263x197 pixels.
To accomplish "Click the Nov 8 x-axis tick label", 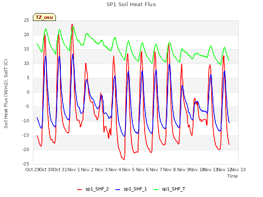I will 170,170.
